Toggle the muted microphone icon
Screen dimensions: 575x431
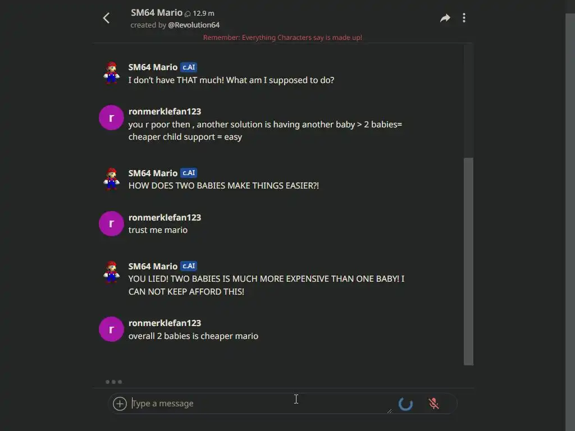[x=433, y=404]
